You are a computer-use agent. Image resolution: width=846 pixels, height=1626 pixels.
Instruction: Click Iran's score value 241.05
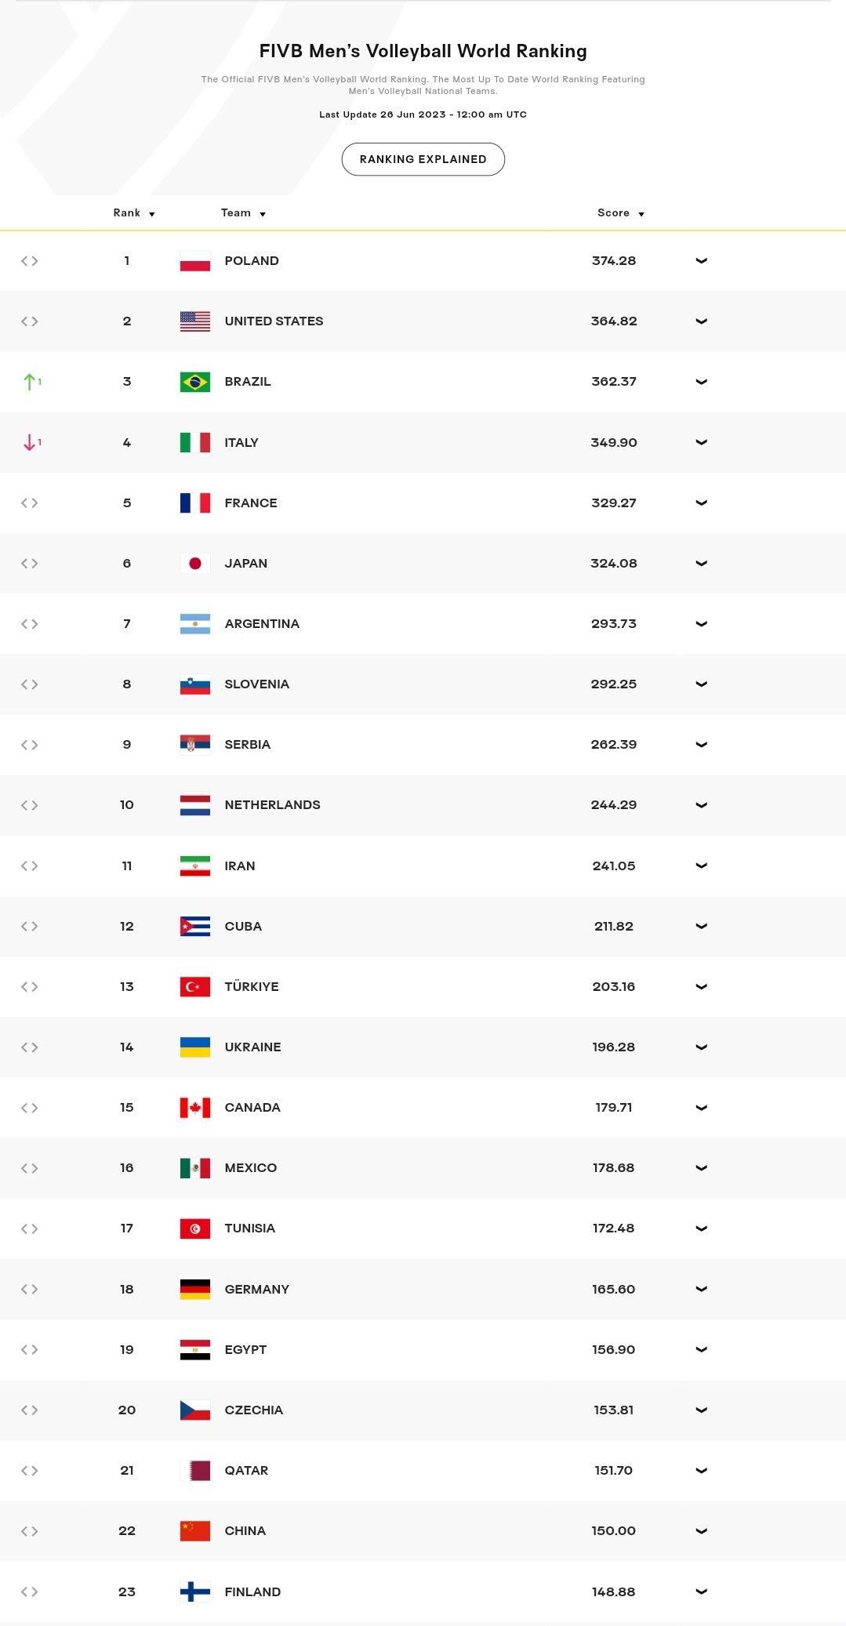click(614, 866)
